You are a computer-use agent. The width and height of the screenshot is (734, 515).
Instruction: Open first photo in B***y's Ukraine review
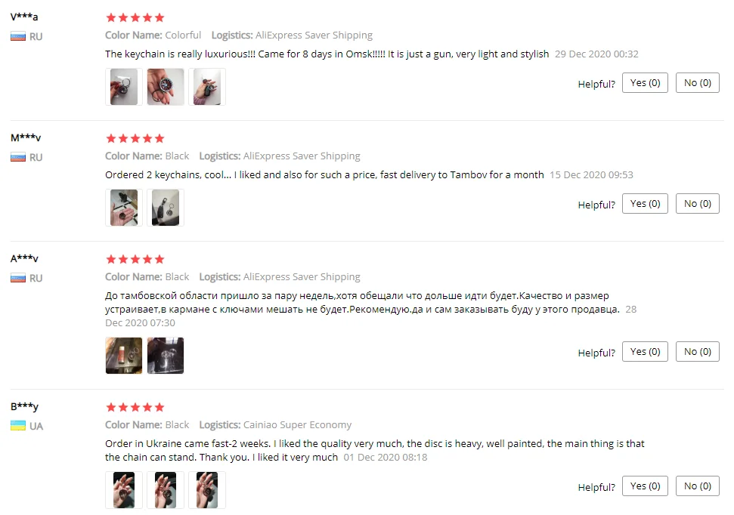coord(123,490)
